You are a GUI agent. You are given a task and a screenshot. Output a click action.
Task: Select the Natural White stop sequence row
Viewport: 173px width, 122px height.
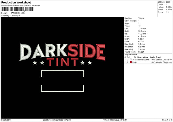(148, 60)
